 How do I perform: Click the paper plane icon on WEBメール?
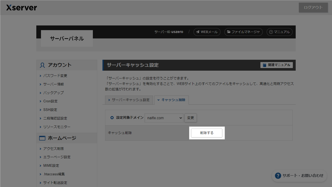[198, 32]
